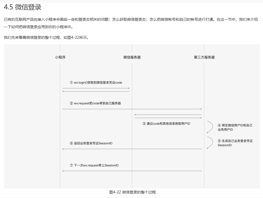Viewport: 263px width, 198px height.
Task: Click the "第三方服务器" column label
Action: (x=204, y=57)
